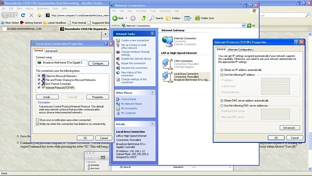Click Firefox search magnifier icon
The width and height of the screenshot is (312, 176).
(308, 15)
